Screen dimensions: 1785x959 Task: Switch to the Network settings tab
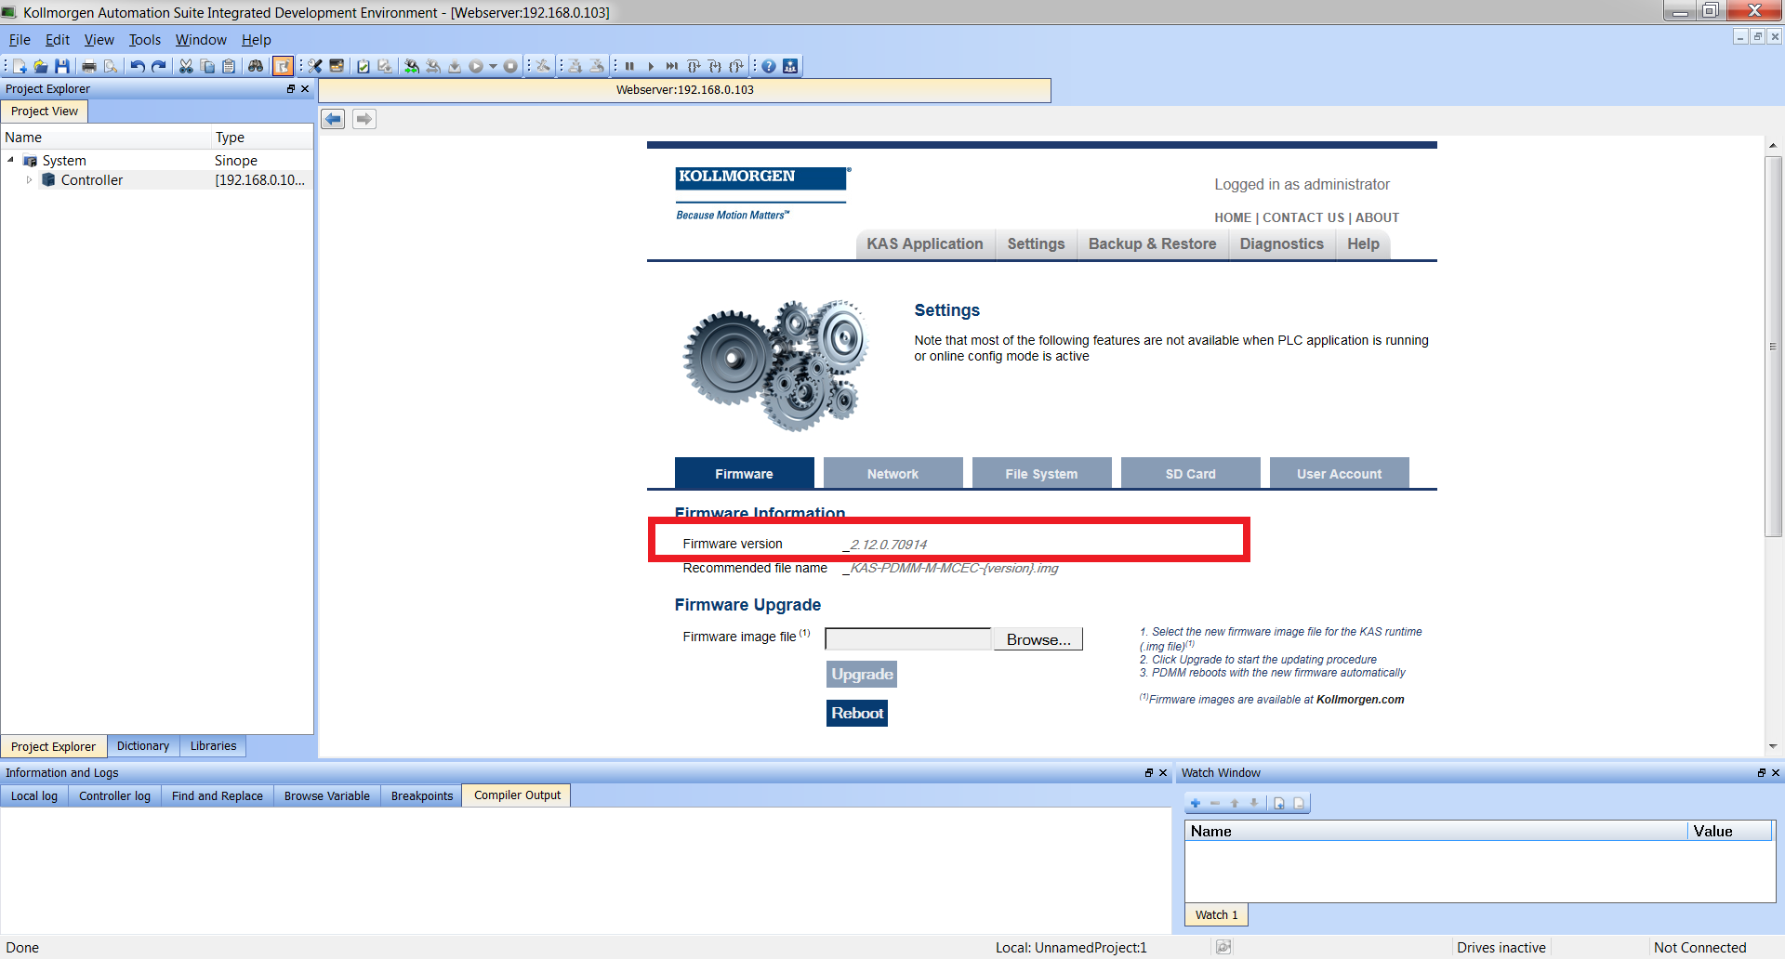click(x=892, y=474)
